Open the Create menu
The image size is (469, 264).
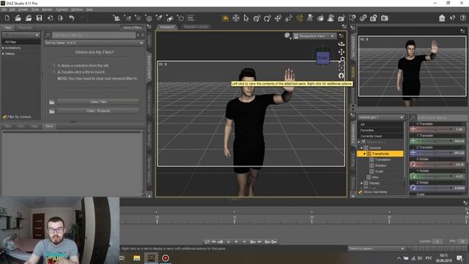23,10
